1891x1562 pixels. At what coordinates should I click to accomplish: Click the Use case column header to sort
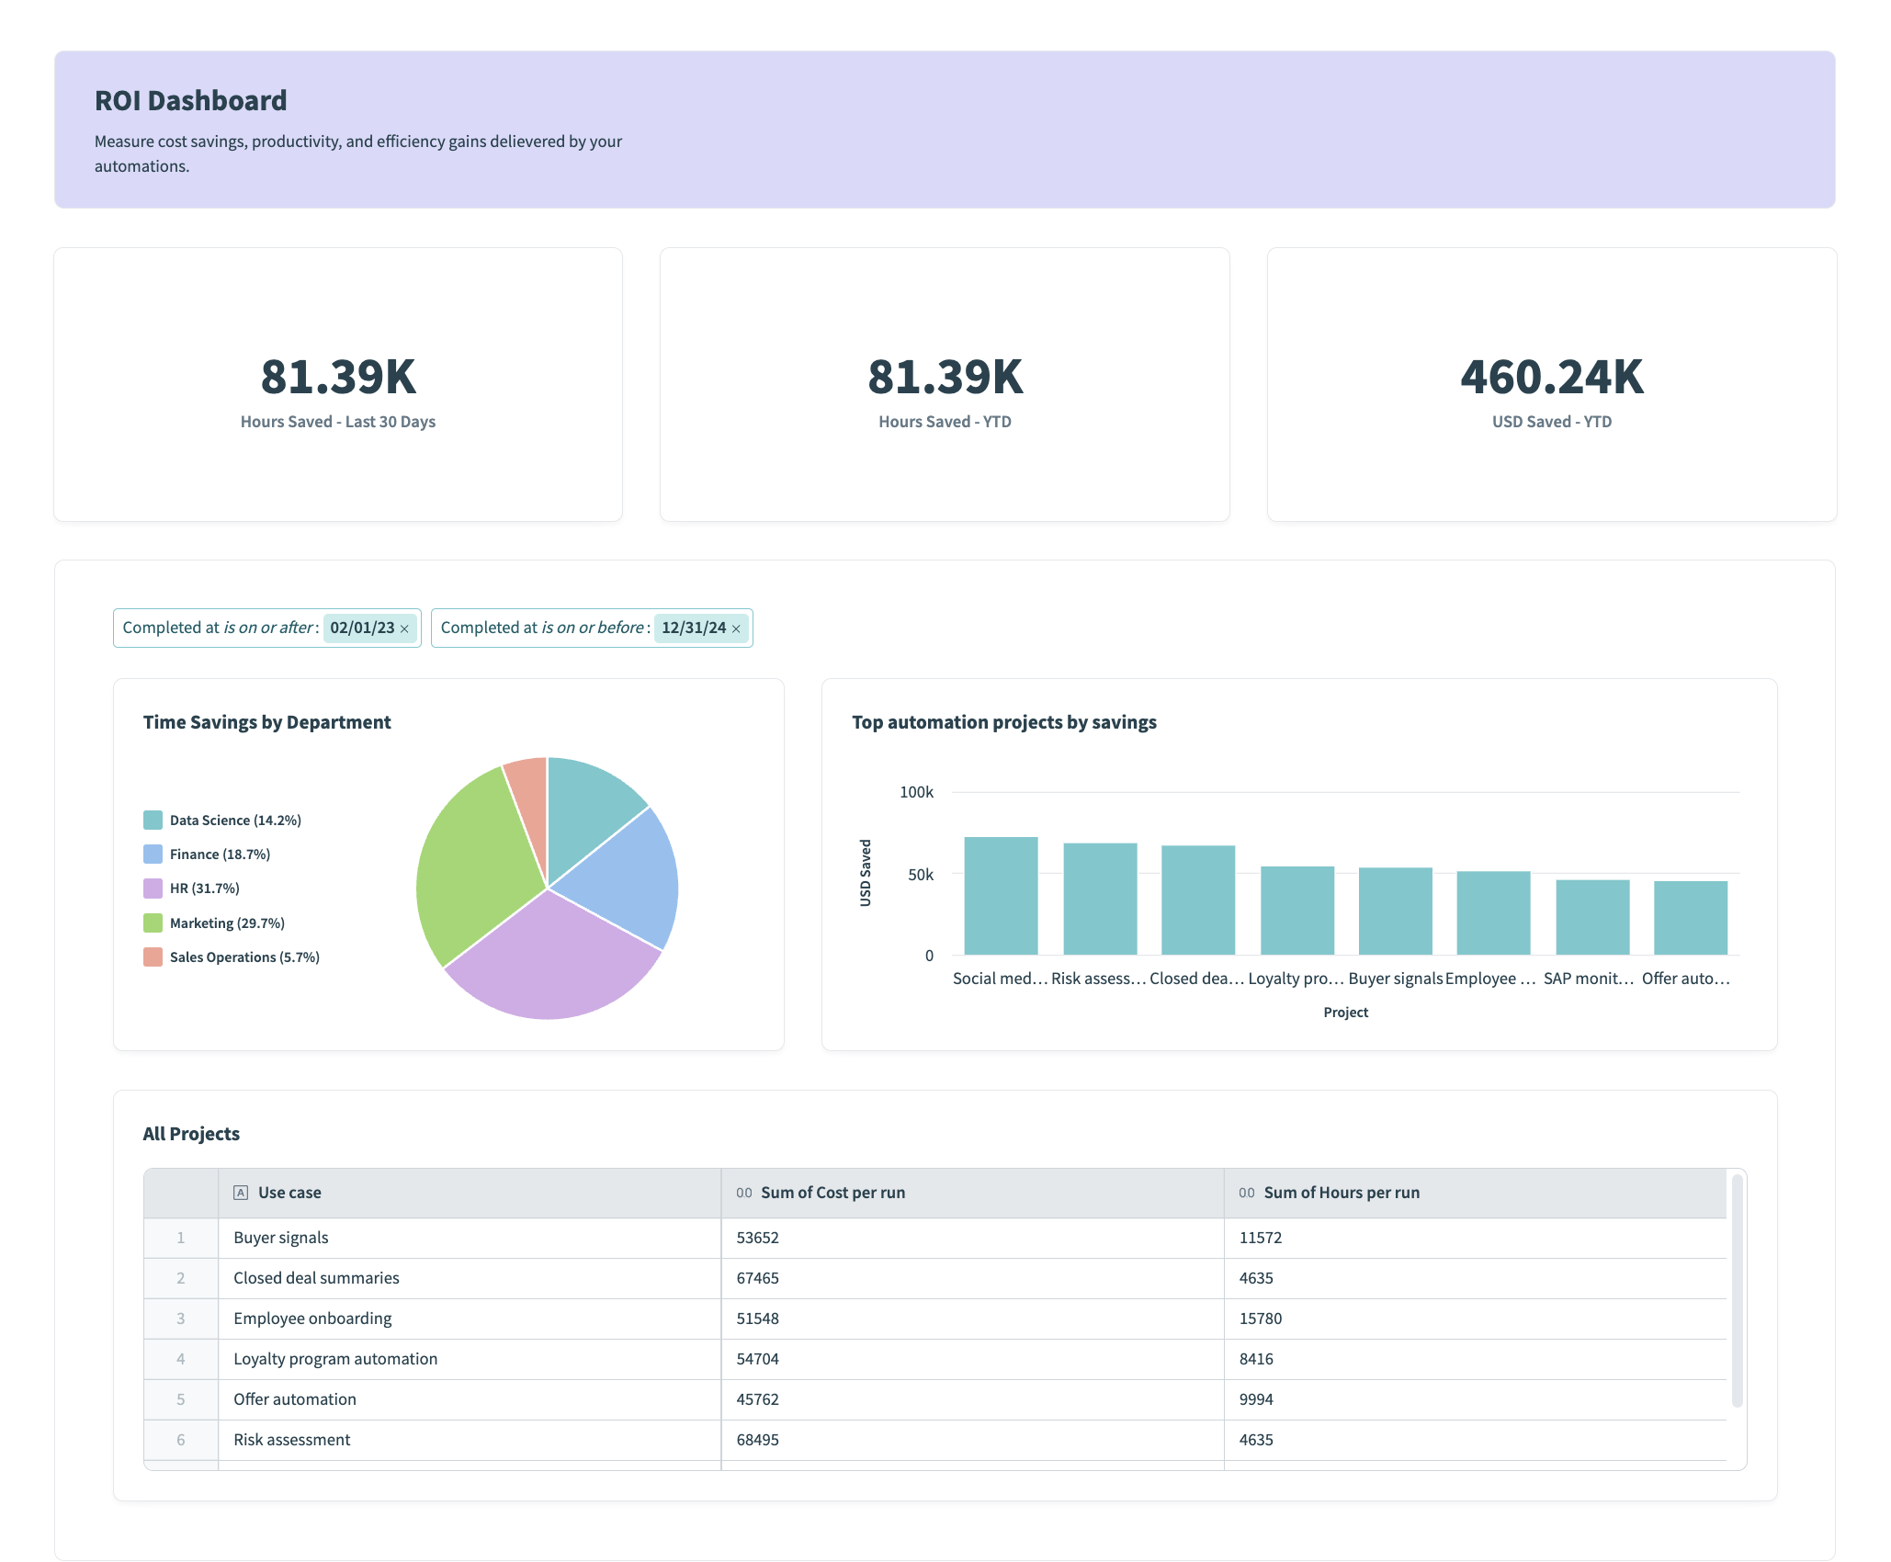pos(289,1192)
